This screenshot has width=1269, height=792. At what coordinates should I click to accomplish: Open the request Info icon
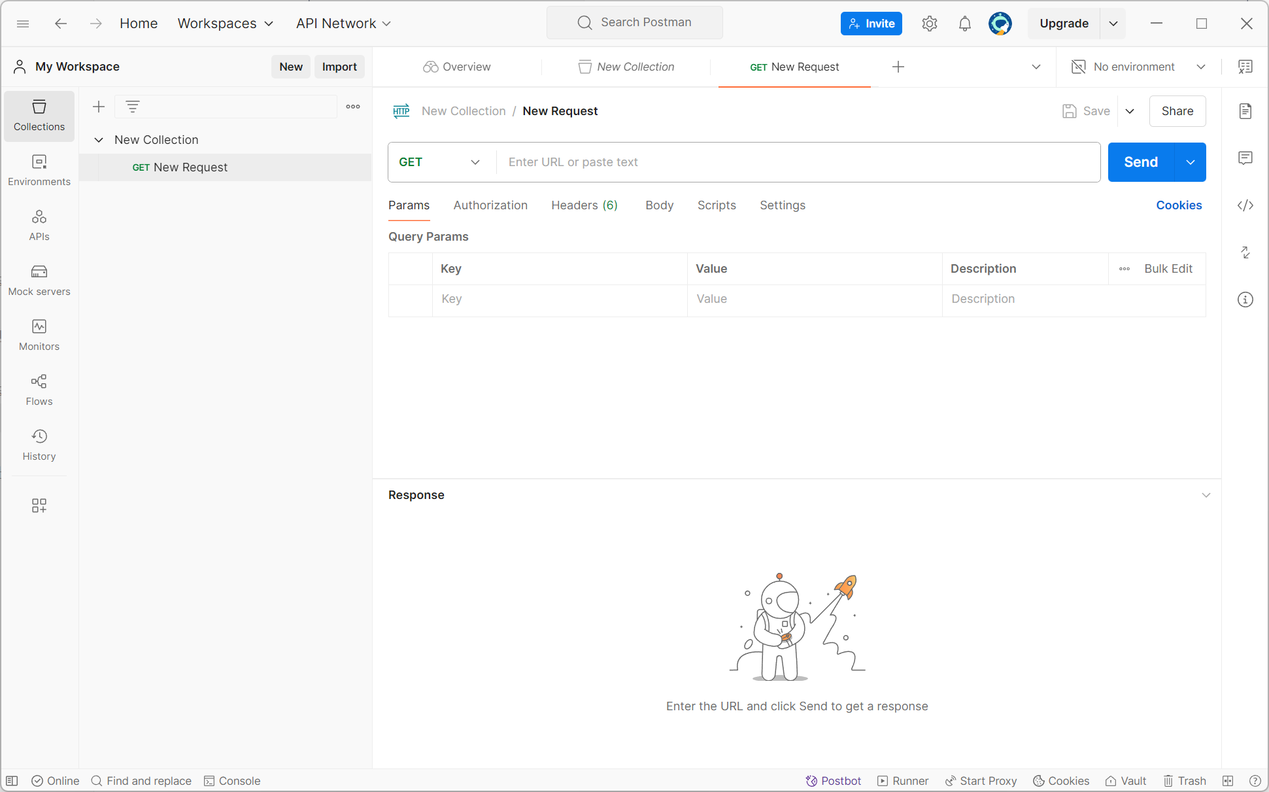click(1245, 300)
